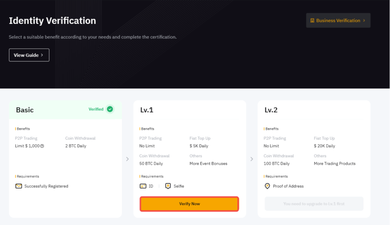Click the arrow icon inside View Guide button
This screenshot has width=390, height=225.
pyautogui.click(x=42, y=55)
